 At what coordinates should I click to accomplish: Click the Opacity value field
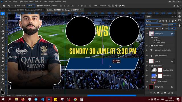171,25
